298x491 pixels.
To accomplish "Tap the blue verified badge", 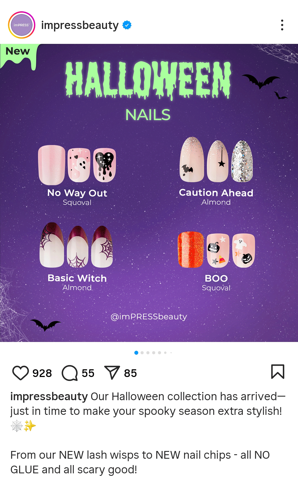I will point(127,25).
